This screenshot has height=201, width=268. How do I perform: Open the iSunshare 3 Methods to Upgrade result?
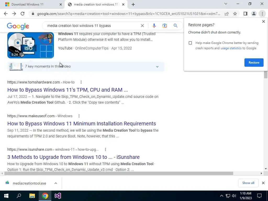click(74, 157)
